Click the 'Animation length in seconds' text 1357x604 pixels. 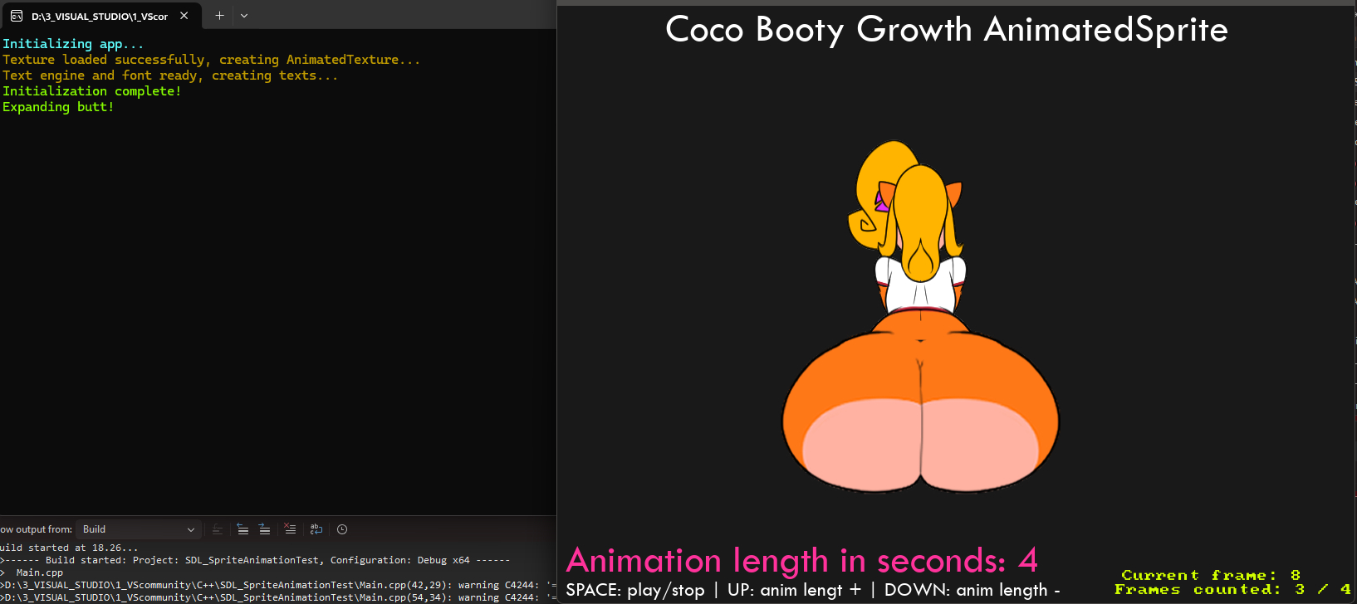click(801, 561)
